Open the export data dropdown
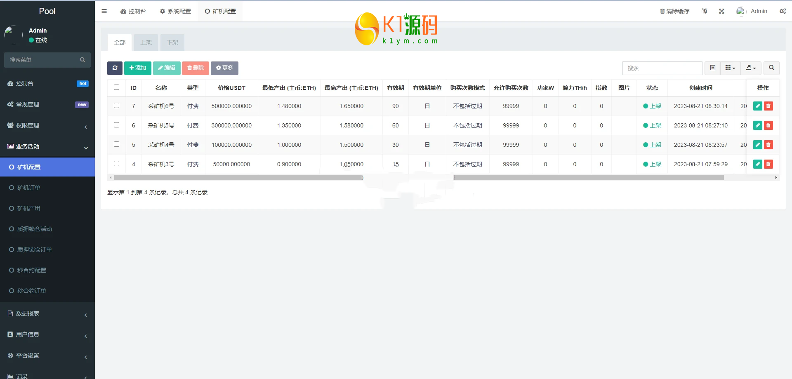792x379 pixels. (x=751, y=68)
